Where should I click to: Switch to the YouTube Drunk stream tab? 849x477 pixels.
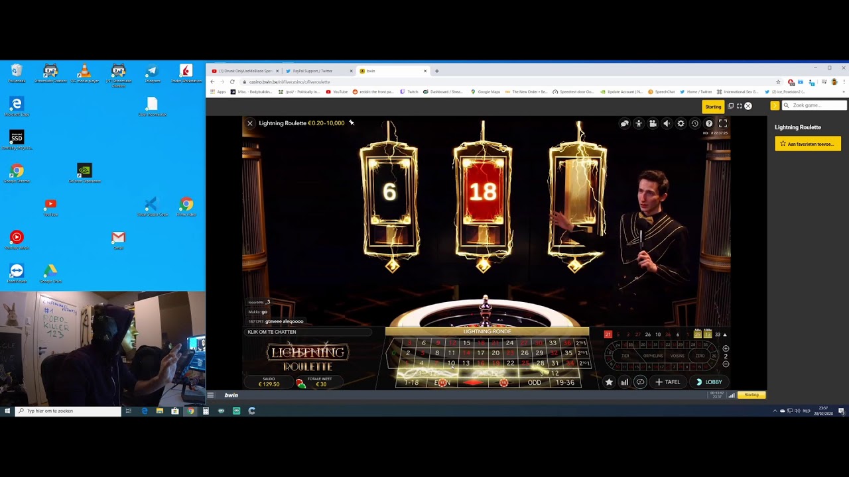pyautogui.click(x=245, y=71)
